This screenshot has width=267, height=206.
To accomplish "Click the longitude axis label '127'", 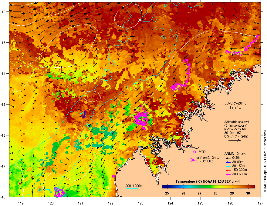I will (x=260, y=203).
